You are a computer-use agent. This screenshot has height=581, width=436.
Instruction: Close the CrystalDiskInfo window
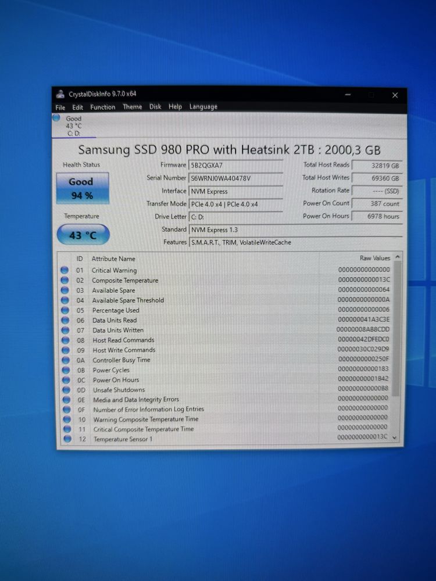395,95
